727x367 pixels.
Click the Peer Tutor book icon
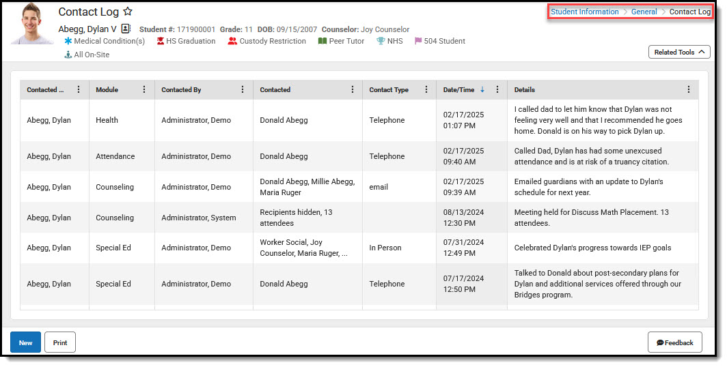[323, 41]
